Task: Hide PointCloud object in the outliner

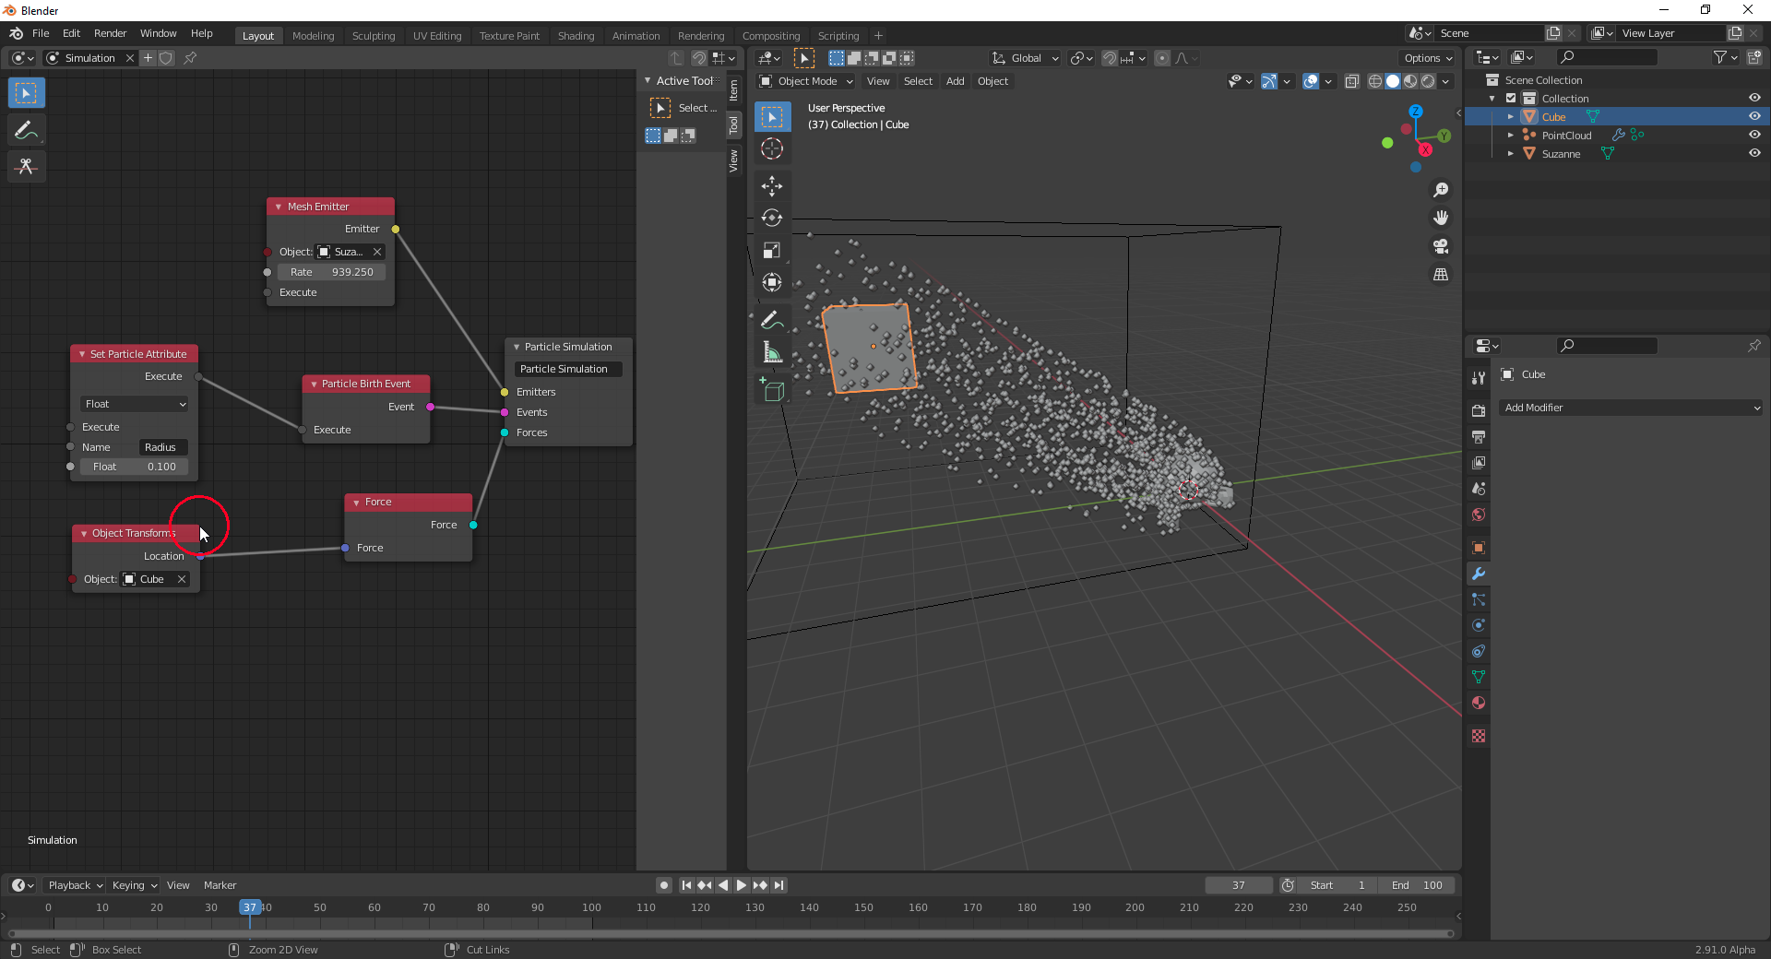Action: (x=1753, y=136)
